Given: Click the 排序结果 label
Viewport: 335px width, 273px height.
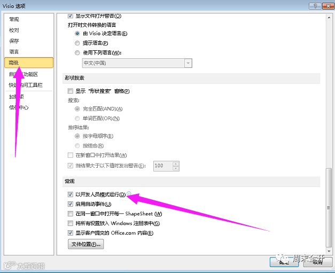Looking at the screenshot, I should (79, 128).
